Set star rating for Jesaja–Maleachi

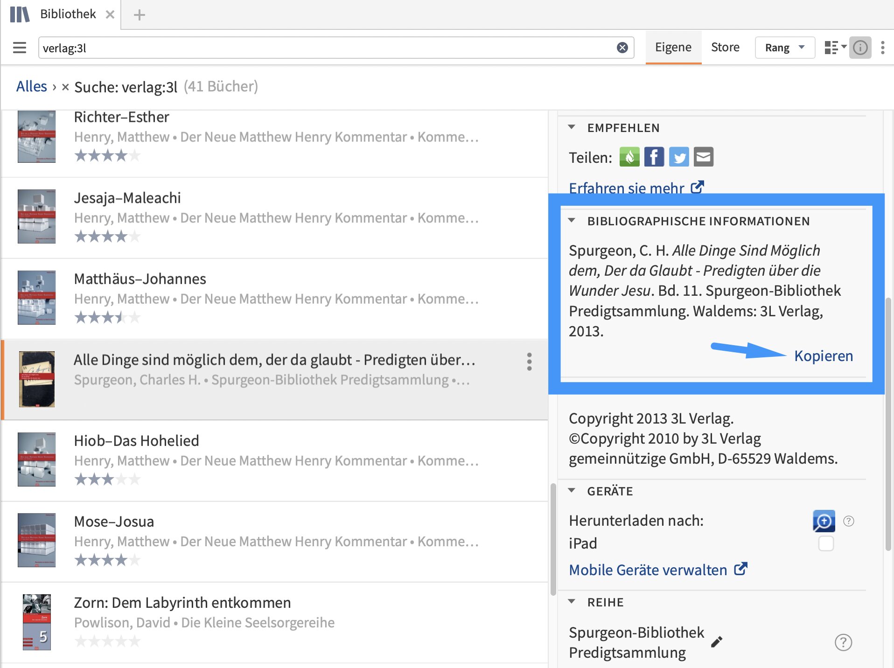tap(107, 237)
